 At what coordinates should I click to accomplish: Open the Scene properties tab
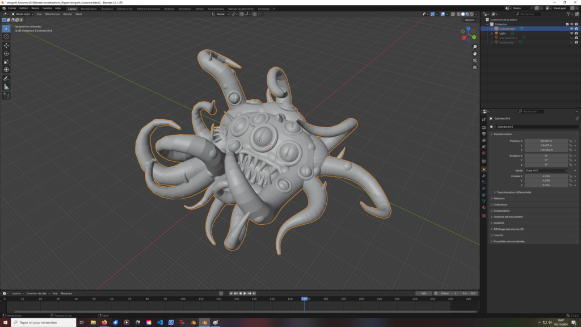click(x=484, y=147)
